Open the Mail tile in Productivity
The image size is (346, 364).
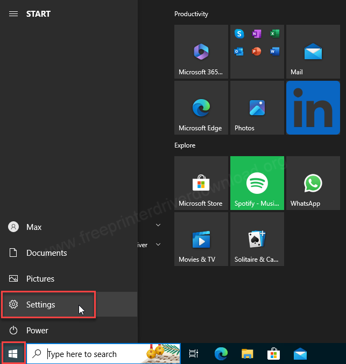tap(313, 52)
